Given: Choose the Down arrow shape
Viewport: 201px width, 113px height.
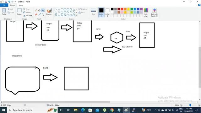Looking at the screenshot, I should pyautogui.click(x=56, y=15).
